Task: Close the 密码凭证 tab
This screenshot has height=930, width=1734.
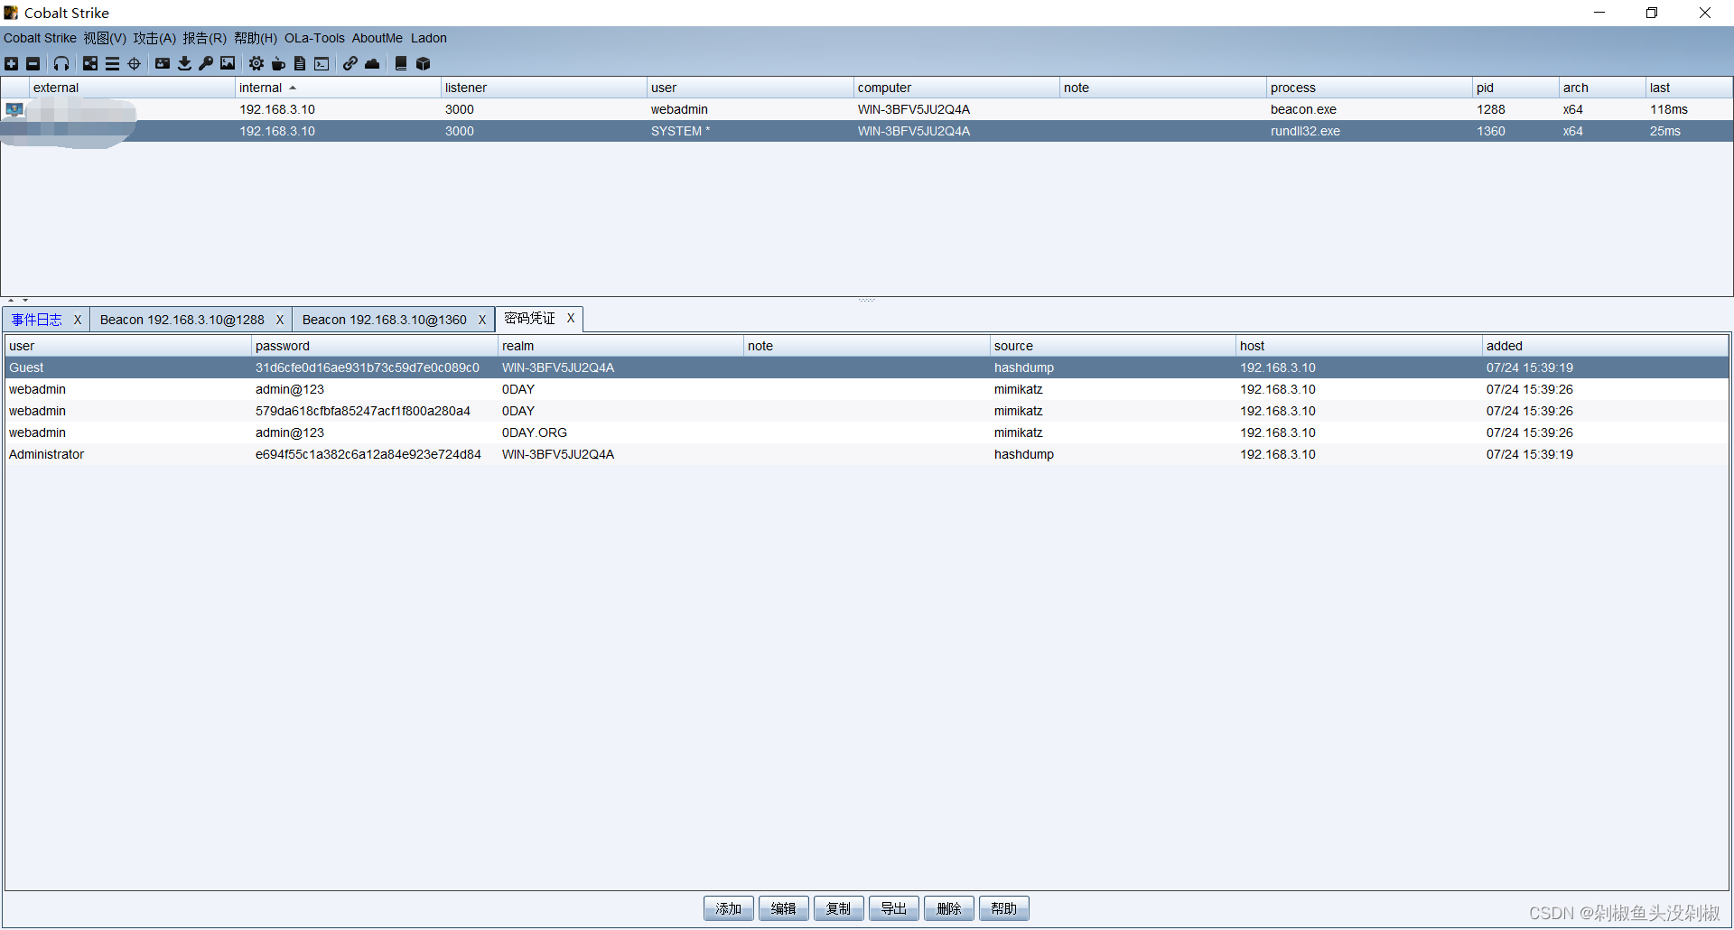Action: point(571,318)
